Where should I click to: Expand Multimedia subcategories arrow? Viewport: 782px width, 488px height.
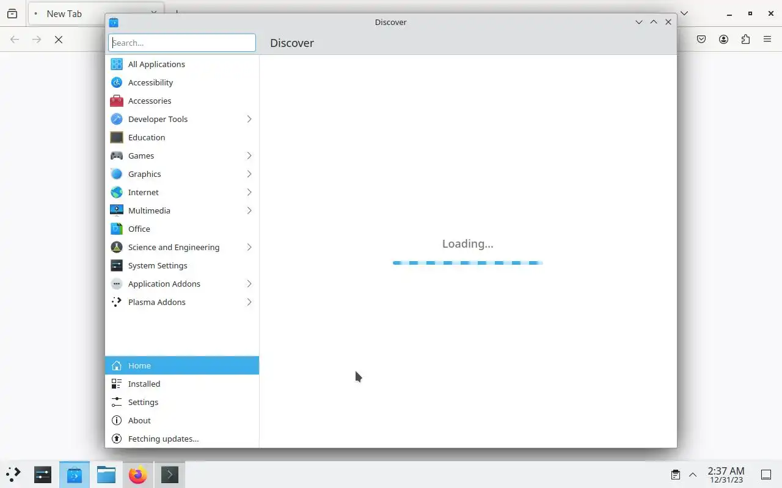tap(249, 210)
